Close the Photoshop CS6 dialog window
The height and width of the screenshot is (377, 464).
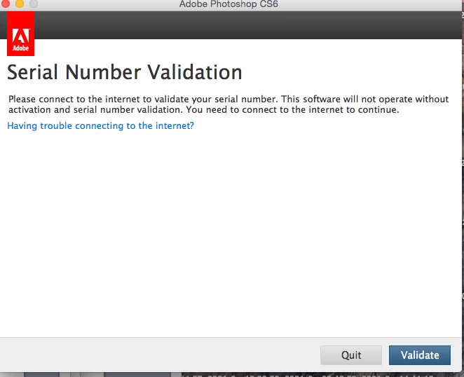(x=6, y=4)
